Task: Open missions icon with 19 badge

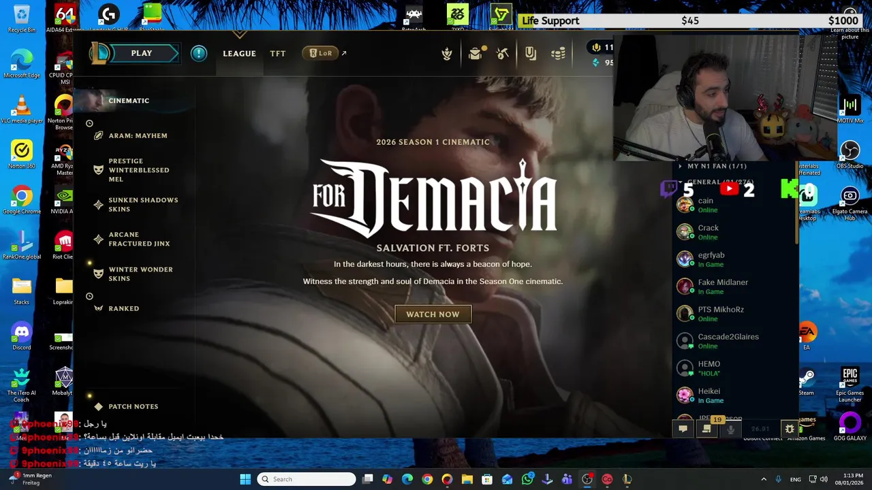Action: click(707, 429)
